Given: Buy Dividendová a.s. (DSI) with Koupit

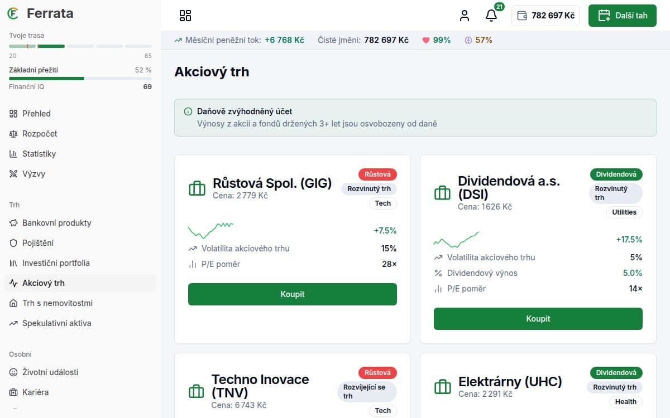Looking at the screenshot, I should point(538,319).
